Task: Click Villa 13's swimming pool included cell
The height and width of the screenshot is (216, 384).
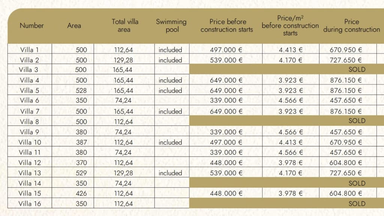Action: [170, 173]
